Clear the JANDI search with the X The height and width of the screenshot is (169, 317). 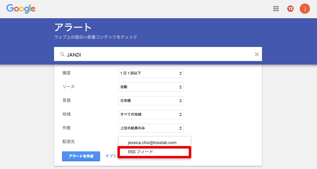pyautogui.click(x=257, y=54)
